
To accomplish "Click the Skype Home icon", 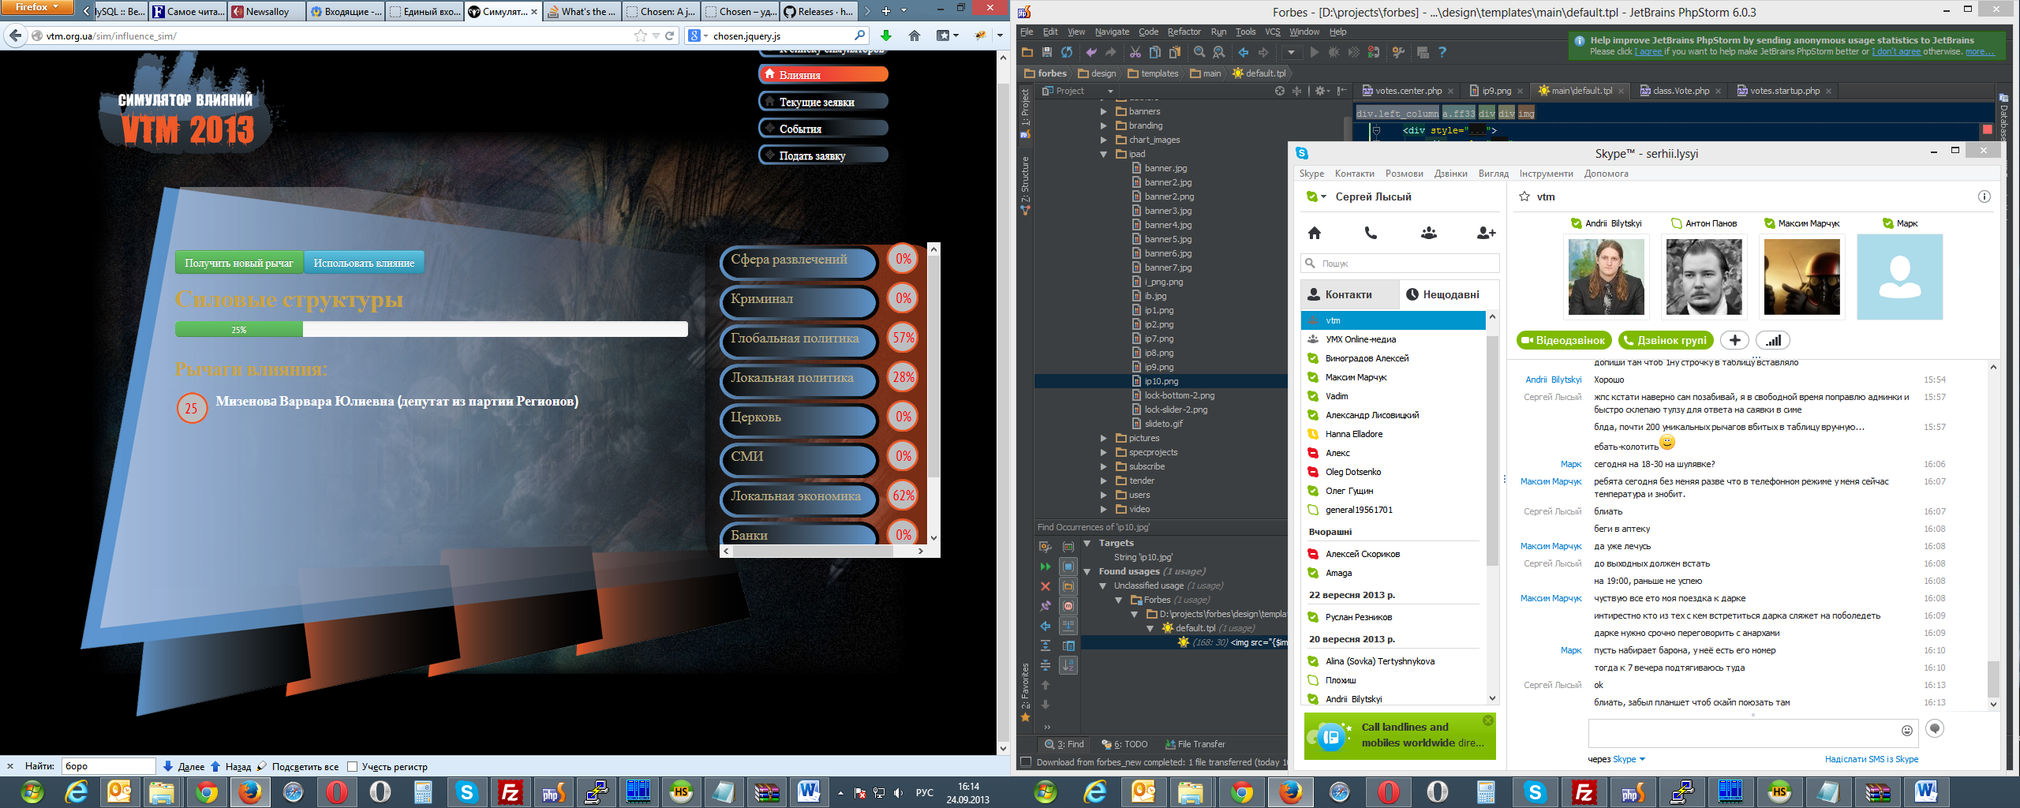I will [1314, 233].
